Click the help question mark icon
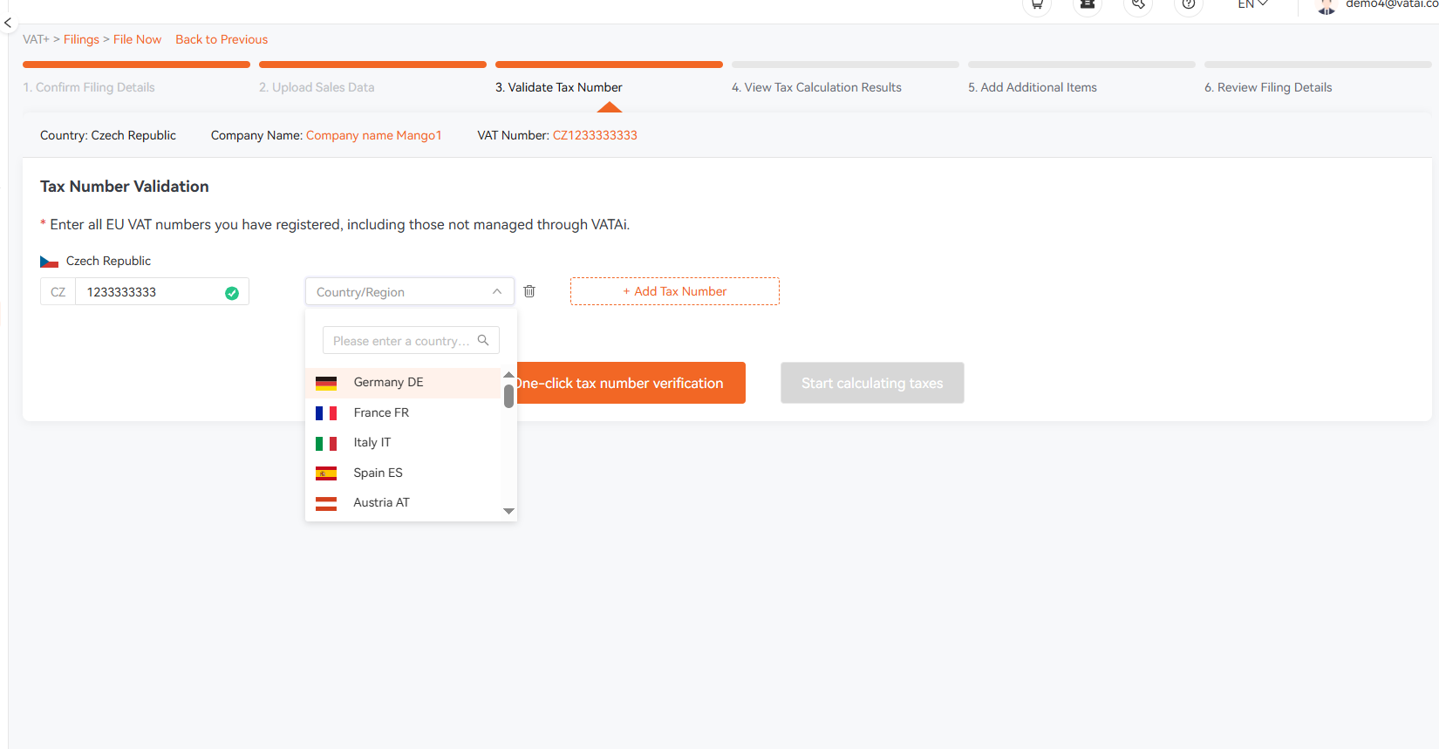1439x749 pixels. click(x=1189, y=4)
